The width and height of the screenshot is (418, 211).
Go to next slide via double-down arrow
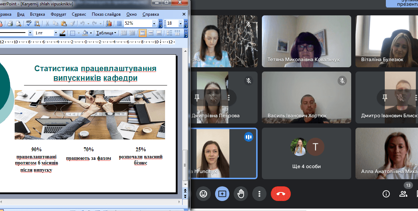tap(185, 196)
